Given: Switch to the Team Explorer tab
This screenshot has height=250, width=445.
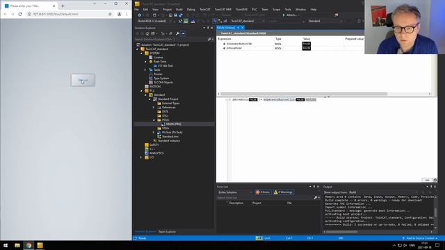Looking at the screenshot, I should 167,232.
